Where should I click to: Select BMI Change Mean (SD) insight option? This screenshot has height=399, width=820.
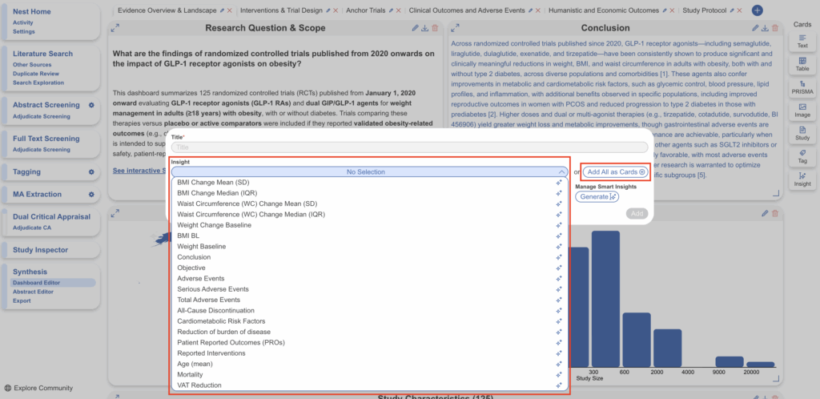point(213,183)
